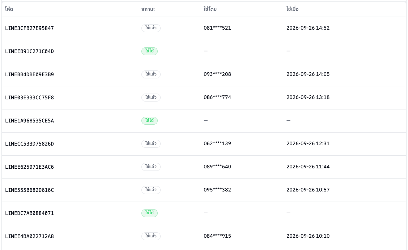Click the สถานะ column header

[x=148, y=9]
